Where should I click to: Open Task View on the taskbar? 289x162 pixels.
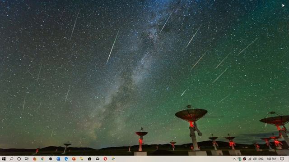[27, 159]
